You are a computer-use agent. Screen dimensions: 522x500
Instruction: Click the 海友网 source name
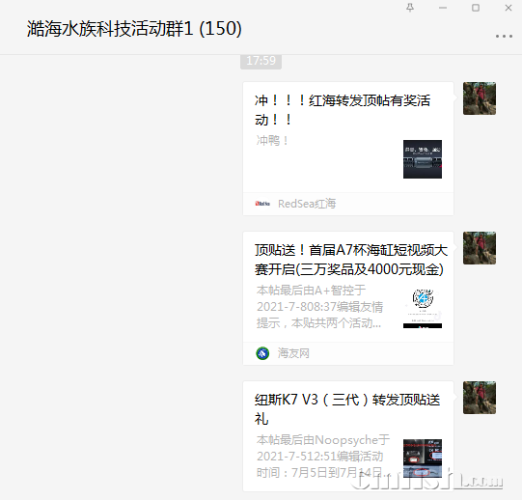click(293, 353)
